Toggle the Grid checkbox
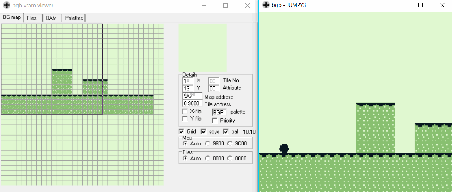452x192 pixels. (181, 131)
